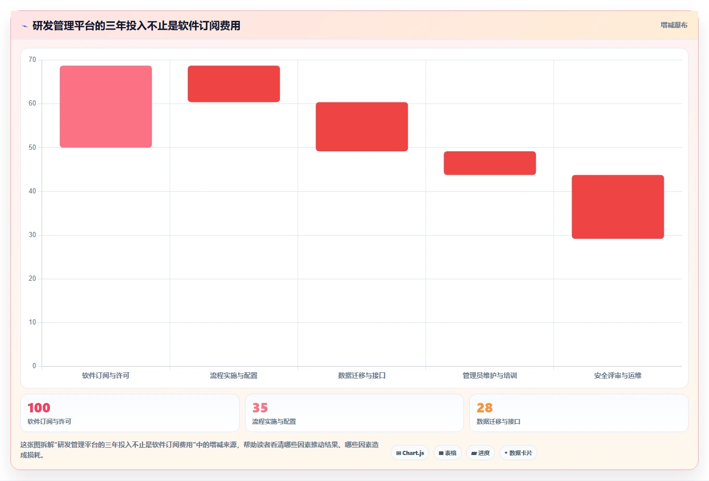The height and width of the screenshot is (481, 709).
Task: Click the x-axis label 管理员维护与培训
Action: (x=489, y=375)
